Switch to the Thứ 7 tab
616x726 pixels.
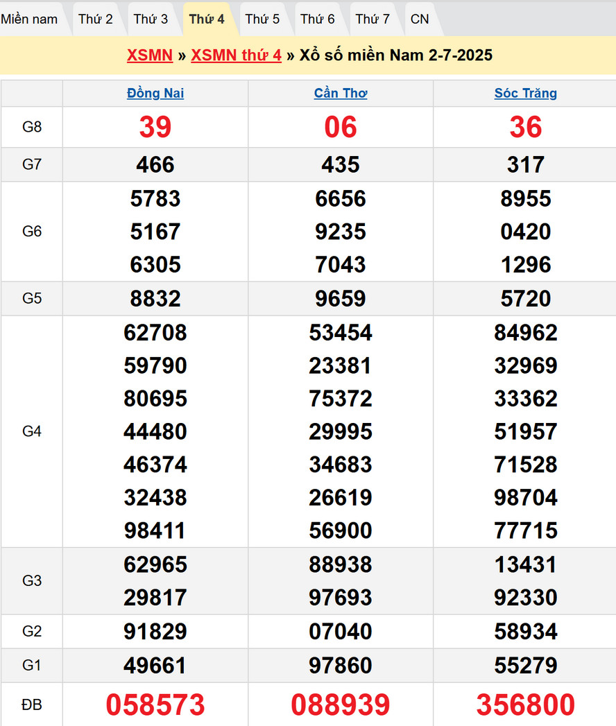point(373,19)
